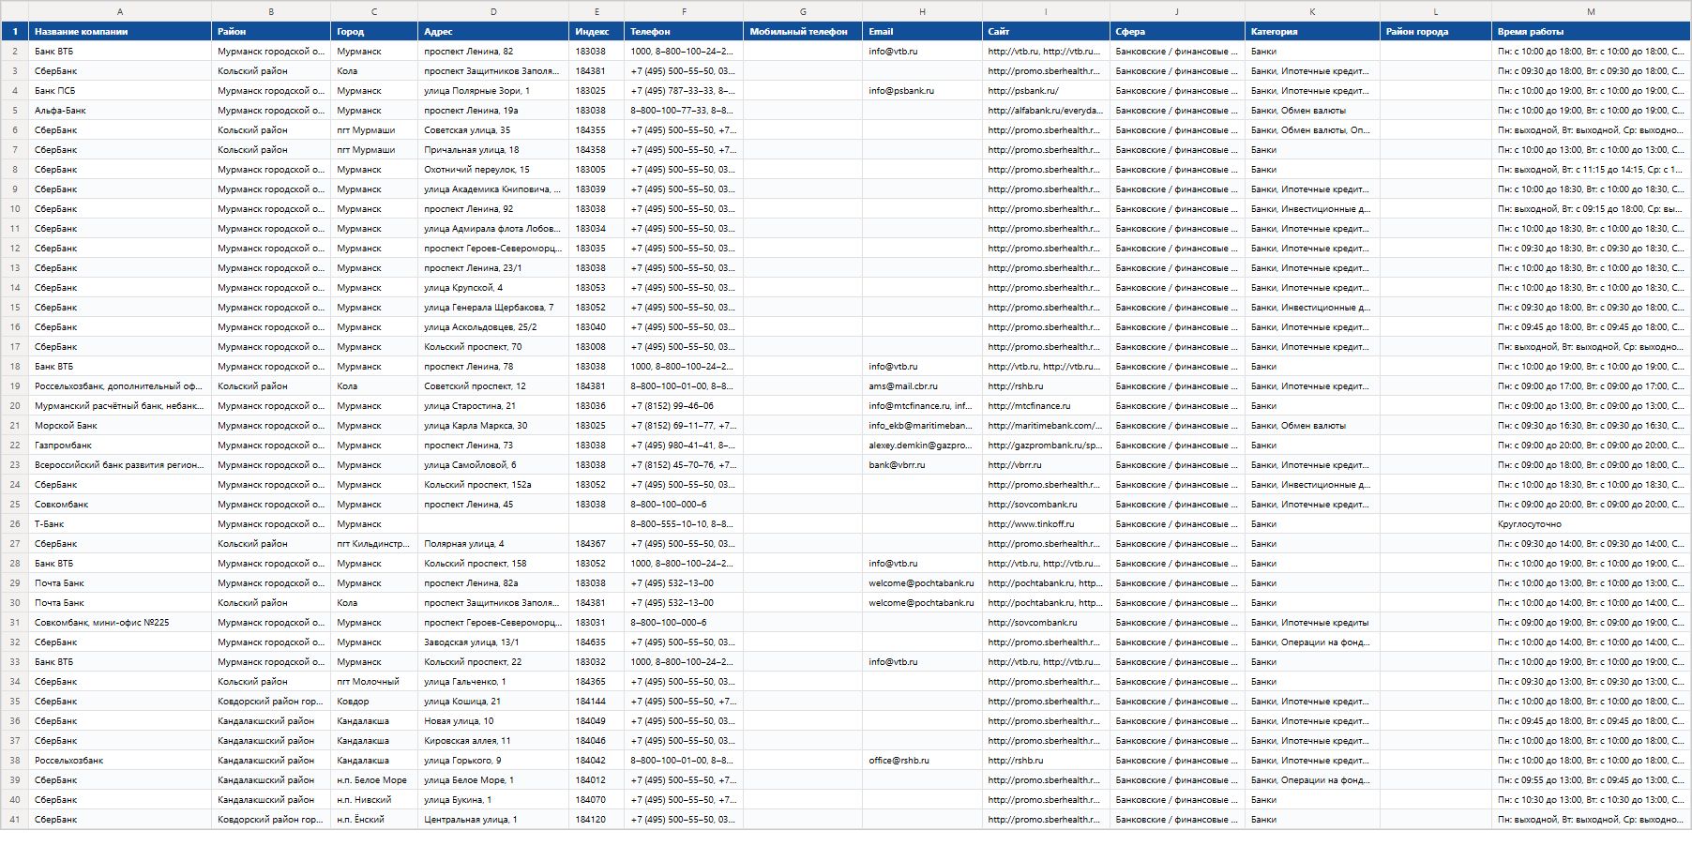Select the "Газпромбанк" company cell
Image resolution: width=1692 pixels, height=846 pixels.
click(120, 446)
